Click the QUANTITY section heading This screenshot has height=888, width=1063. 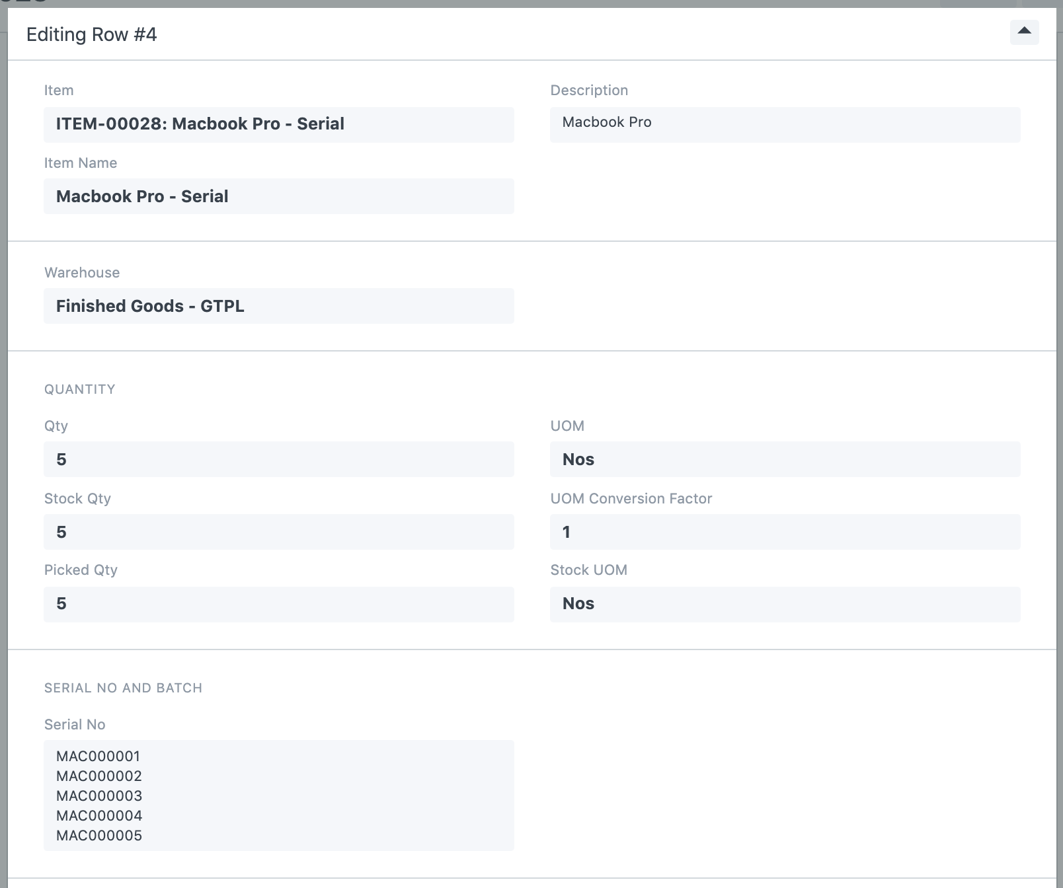point(80,389)
